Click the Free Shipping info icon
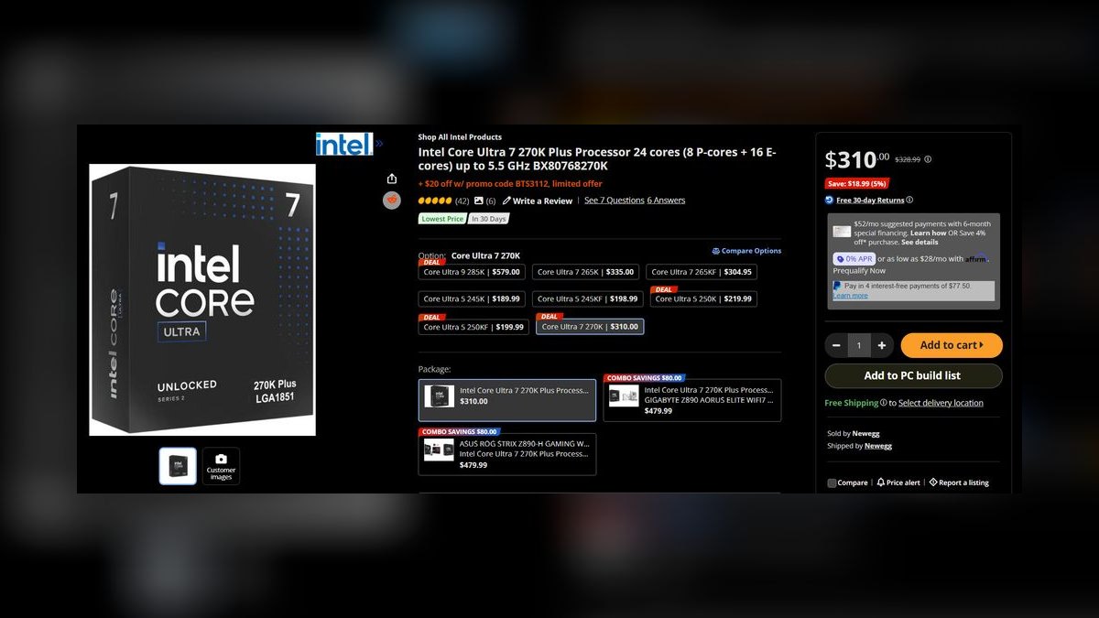 [883, 403]
